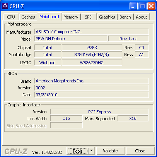The image size is (157, 157).
Task: Select the Mainboard tab
Action: (x=49, y=17)
